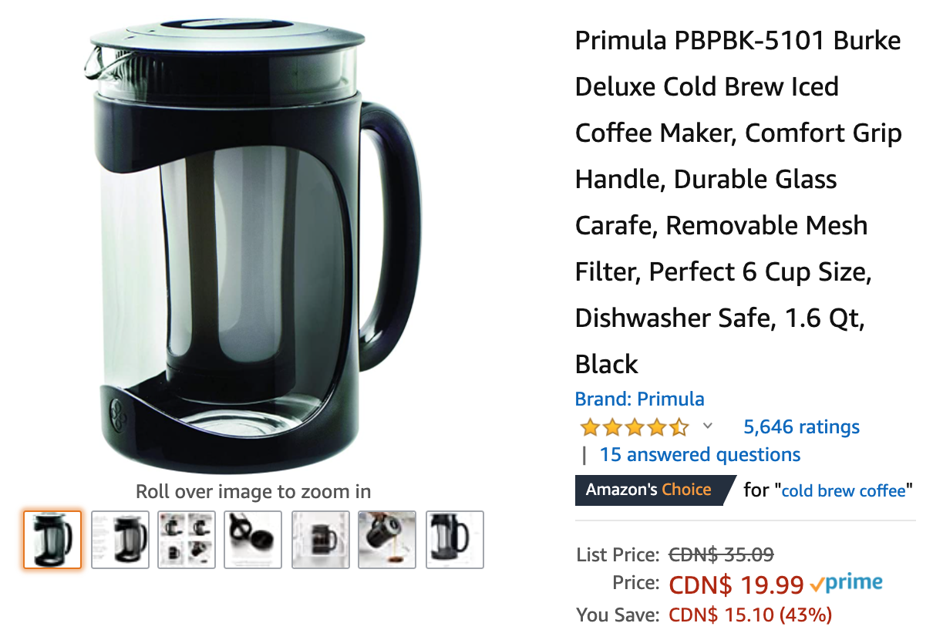Click the "Roll over image to zoom in" caption
The width and height of the screenshot is (933, 640).
tap(253, 491)
